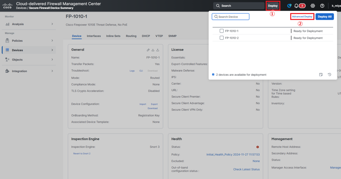Click the Device Configuration Import link
The image size is (341, 179).
[x=143, y=104]
